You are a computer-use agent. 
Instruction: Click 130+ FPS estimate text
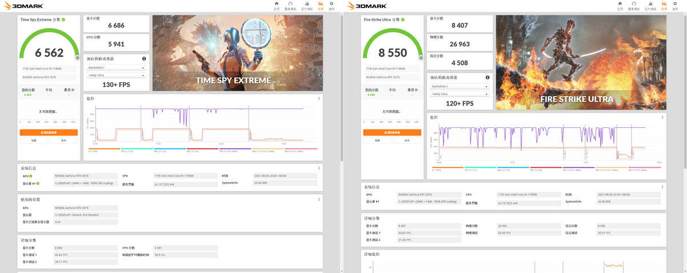tap(116, 85)
